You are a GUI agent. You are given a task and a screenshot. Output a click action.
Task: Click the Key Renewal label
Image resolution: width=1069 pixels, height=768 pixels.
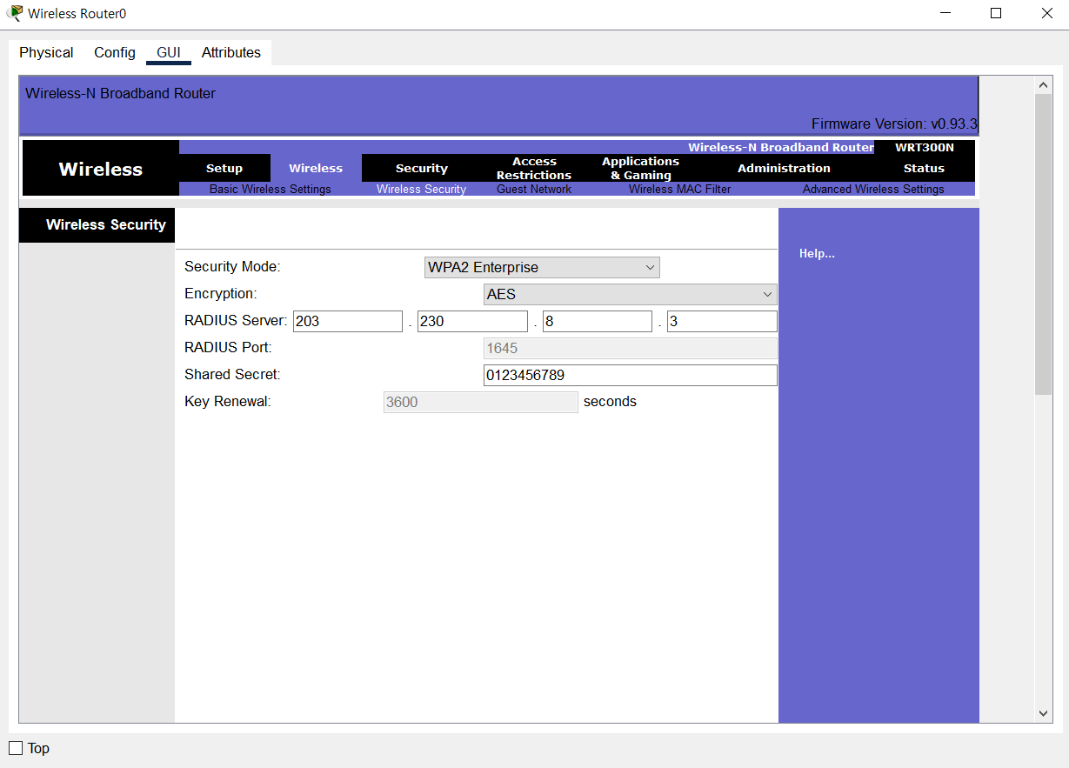click(x=228, y=402)
